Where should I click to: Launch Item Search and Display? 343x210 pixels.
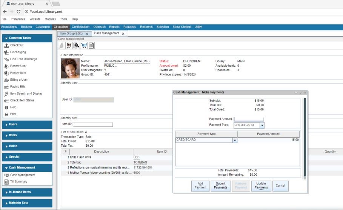click(x=26, y=94)
